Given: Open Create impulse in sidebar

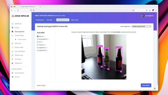Looking at the screenshot, I should click(x=22, y=40).
